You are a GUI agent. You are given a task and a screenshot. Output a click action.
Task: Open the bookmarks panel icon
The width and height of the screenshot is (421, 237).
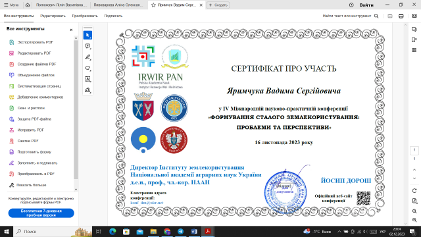point(414,39)
